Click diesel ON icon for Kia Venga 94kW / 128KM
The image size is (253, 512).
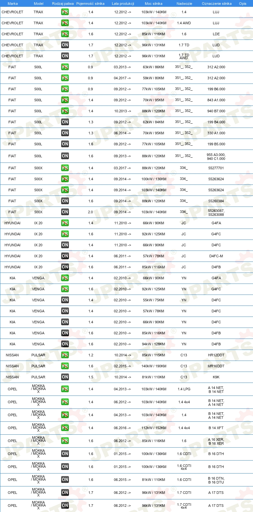point(65,344)
